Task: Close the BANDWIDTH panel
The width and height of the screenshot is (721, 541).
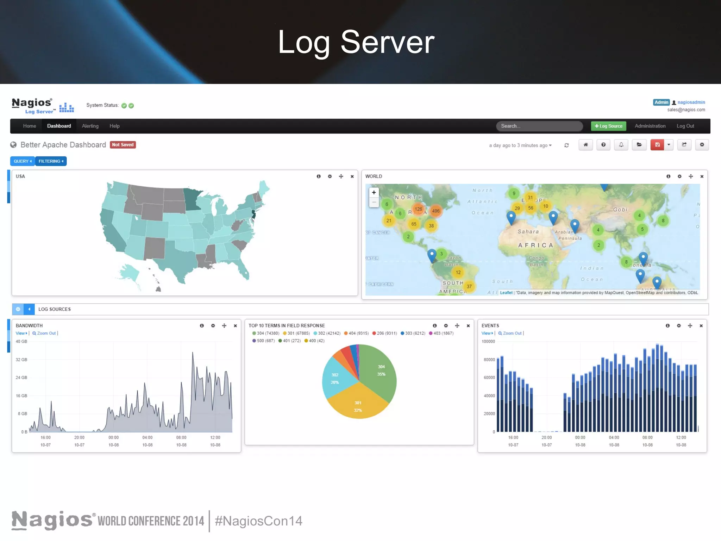Action: (235, 326)
